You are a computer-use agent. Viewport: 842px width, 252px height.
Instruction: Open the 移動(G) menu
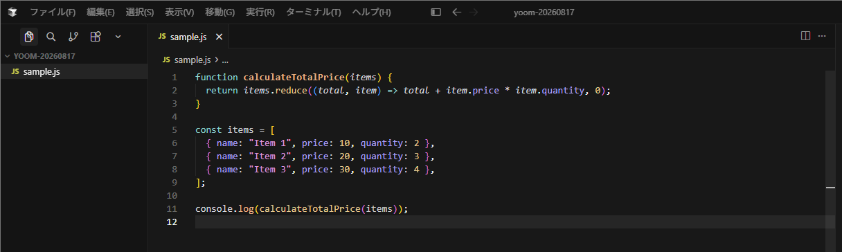(220, 12)
